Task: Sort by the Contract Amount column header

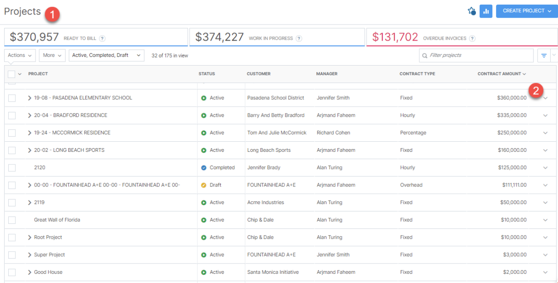Action: click(501, 74)
